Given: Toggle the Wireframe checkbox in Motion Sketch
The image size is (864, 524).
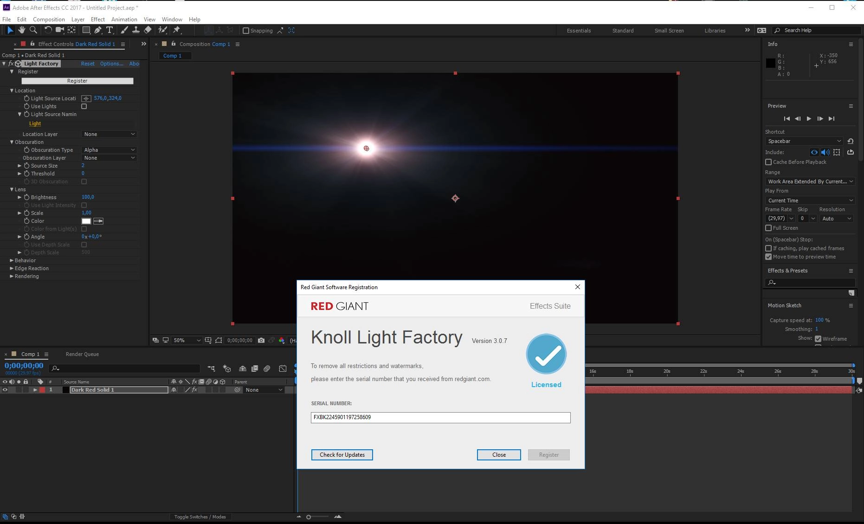Looking at the screenshot, I should [818, 339].
